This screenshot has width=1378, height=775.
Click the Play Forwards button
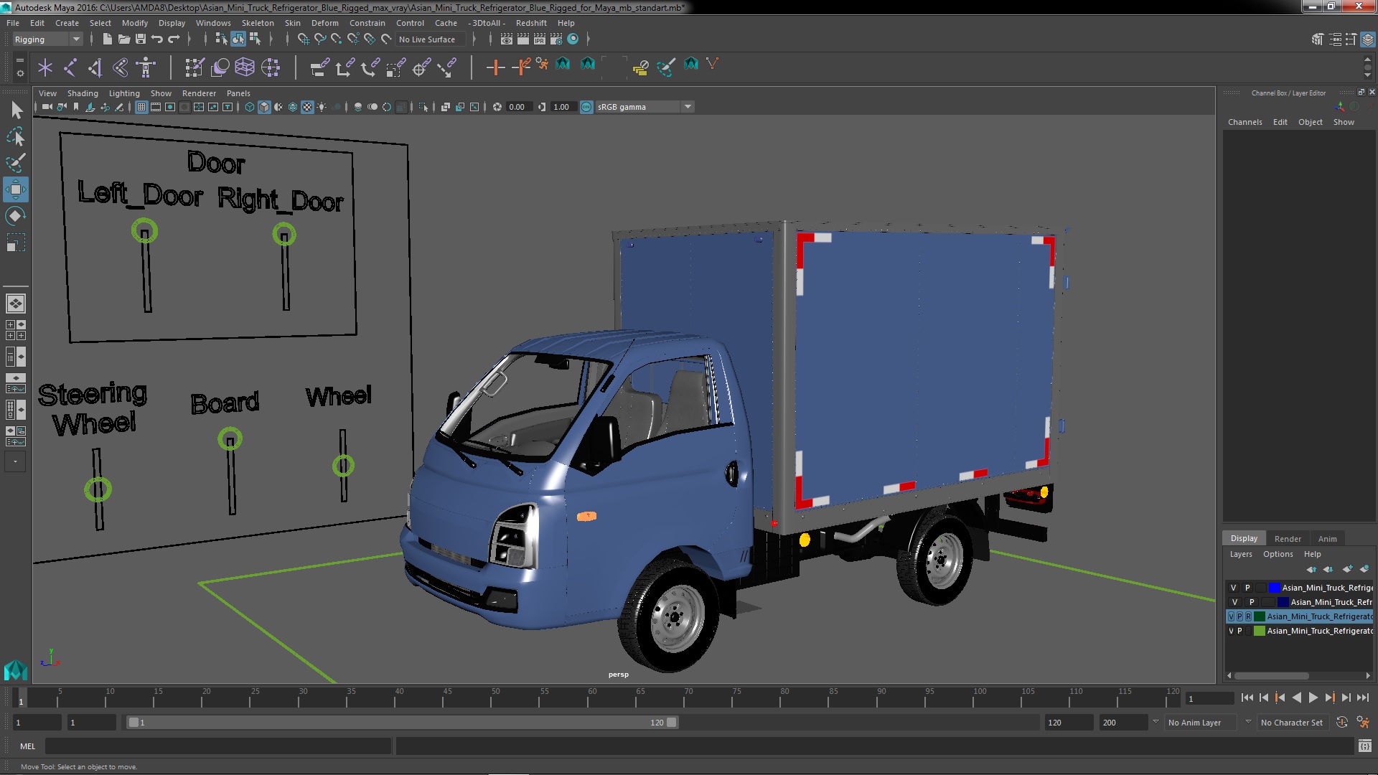[1313, 697]
